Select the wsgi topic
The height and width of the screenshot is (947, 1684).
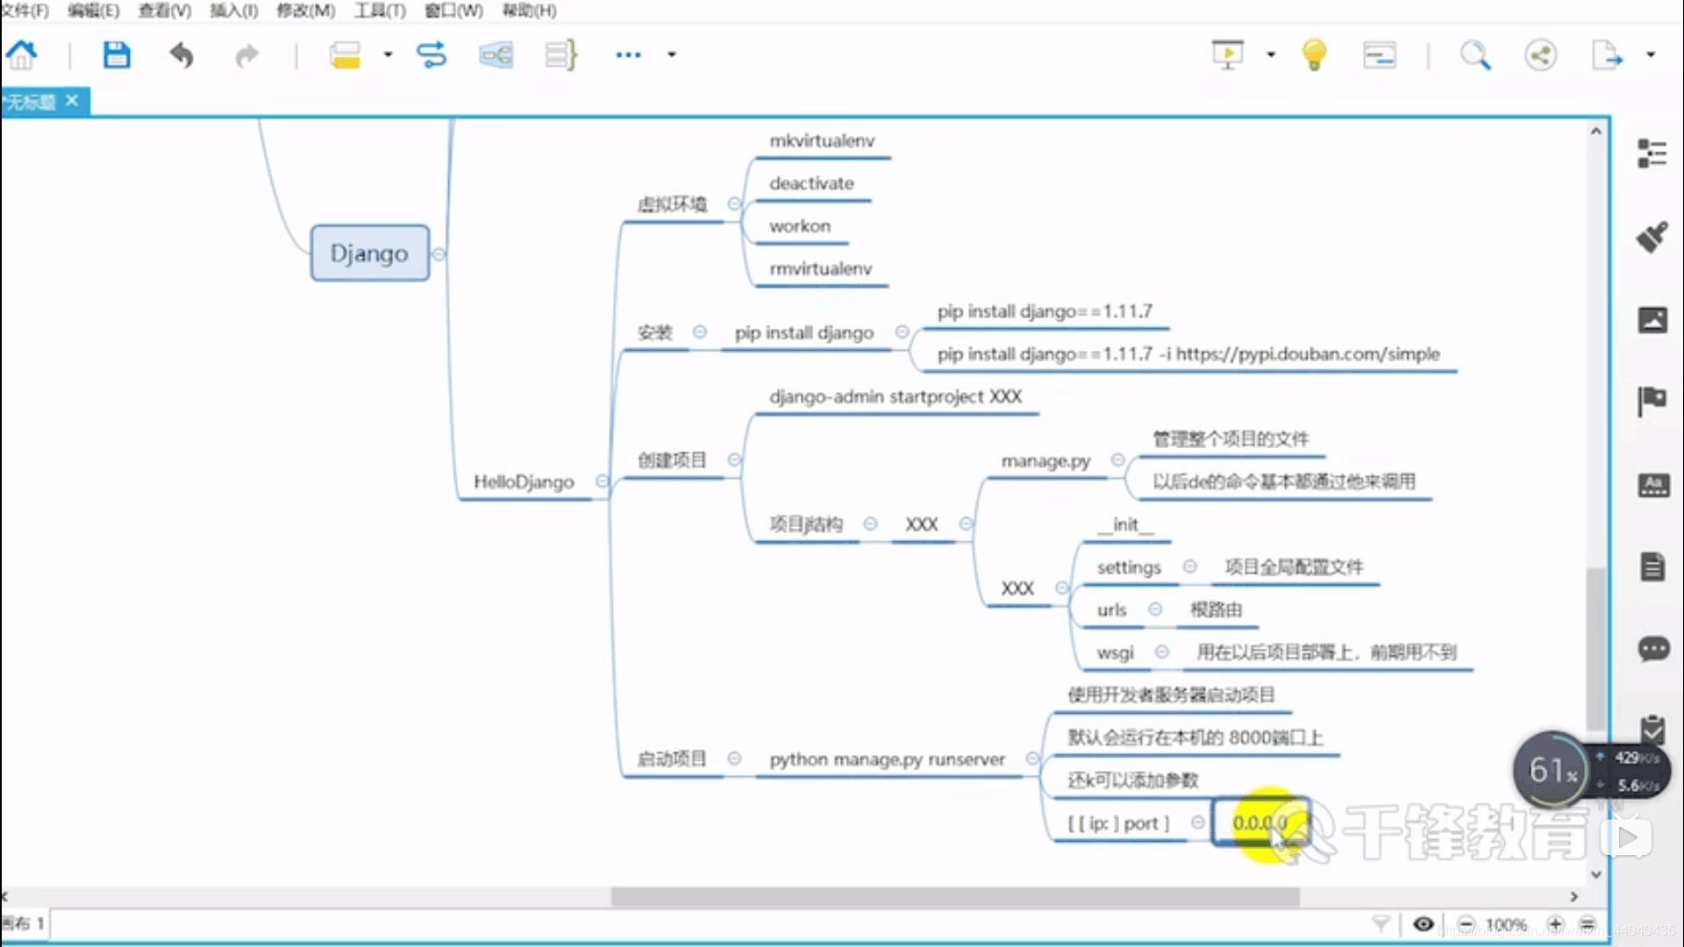(1115, 652)
